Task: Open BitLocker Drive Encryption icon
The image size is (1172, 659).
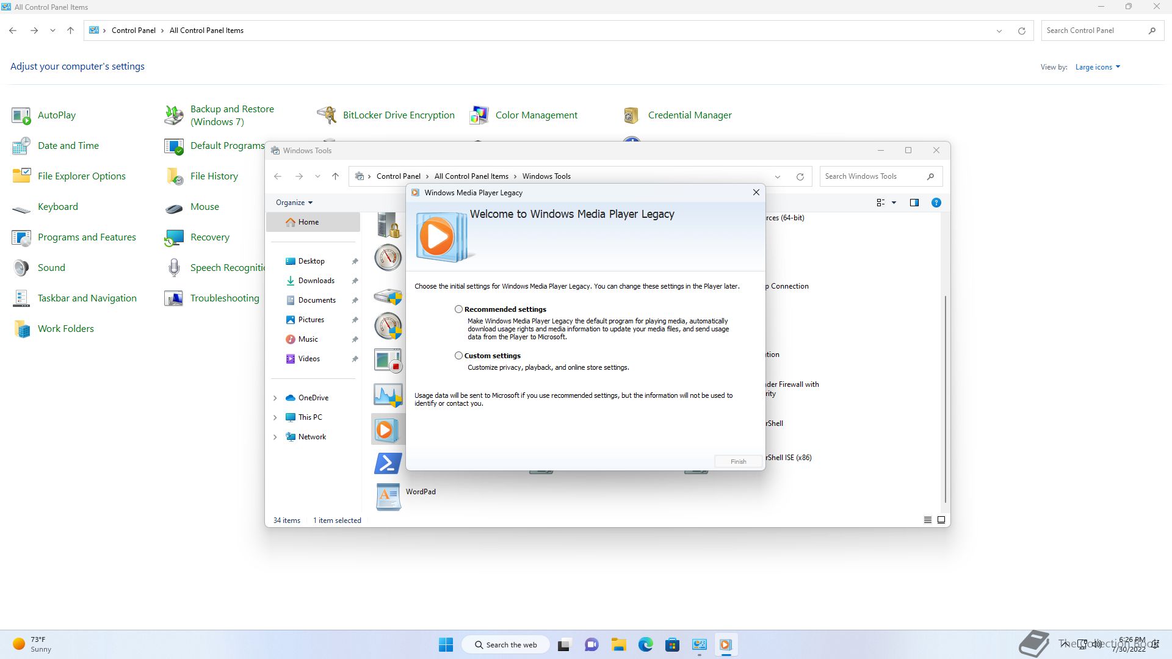Action: (327, 115)
